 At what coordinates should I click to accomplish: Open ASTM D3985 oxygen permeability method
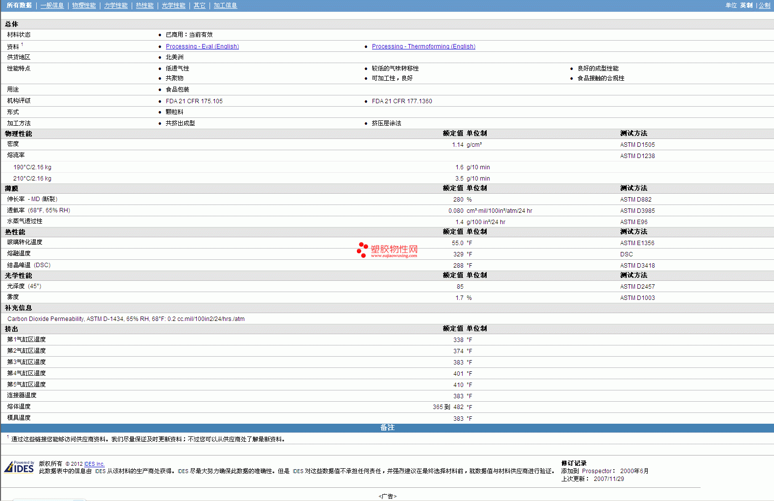click(x=637, y=211)
